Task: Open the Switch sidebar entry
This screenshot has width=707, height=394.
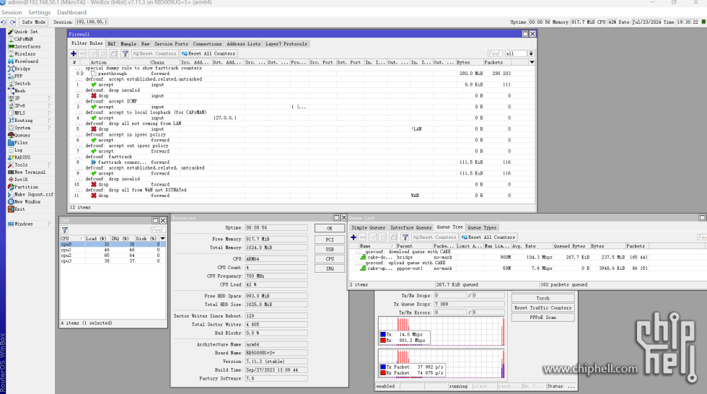Action: tap(22, 84)
